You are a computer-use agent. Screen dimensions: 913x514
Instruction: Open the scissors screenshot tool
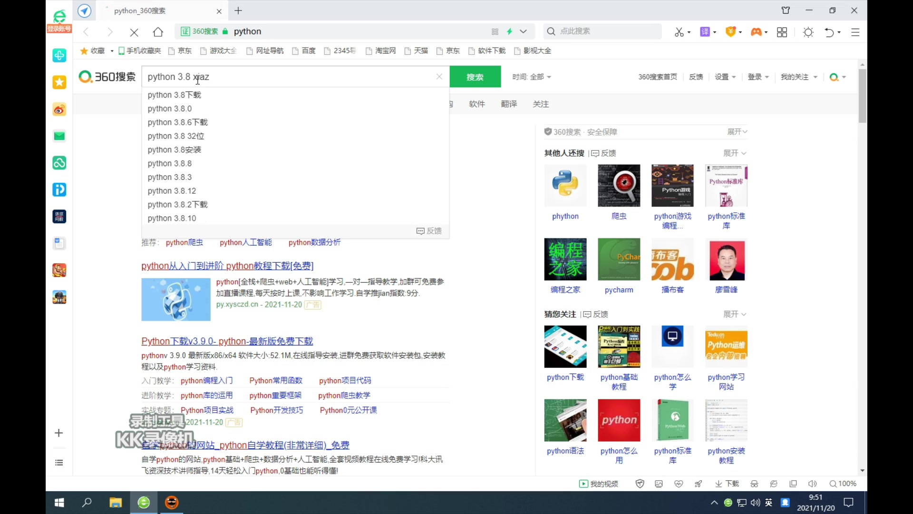point(679,32)
